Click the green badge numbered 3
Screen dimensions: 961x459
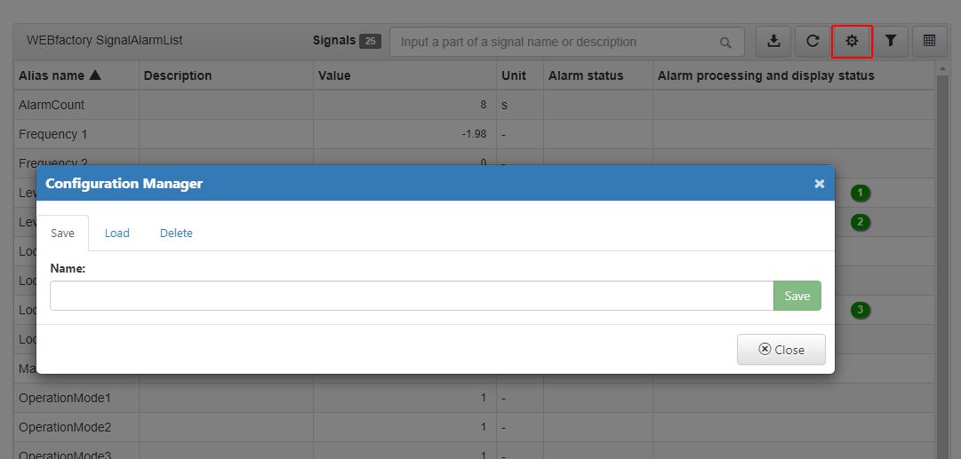[x=861, y=310]
